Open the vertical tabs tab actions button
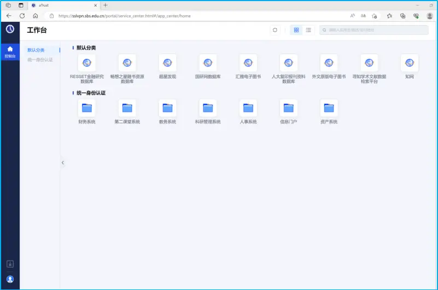The height and width of the screenshot is (290, 438). pos(21,5)
